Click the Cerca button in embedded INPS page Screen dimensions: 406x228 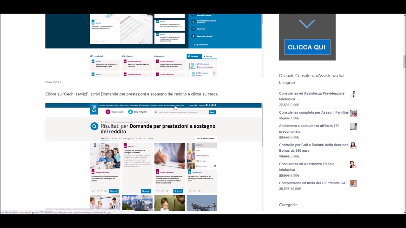[x=212, y=112]
